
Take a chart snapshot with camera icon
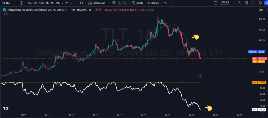(x=260, y=3)
